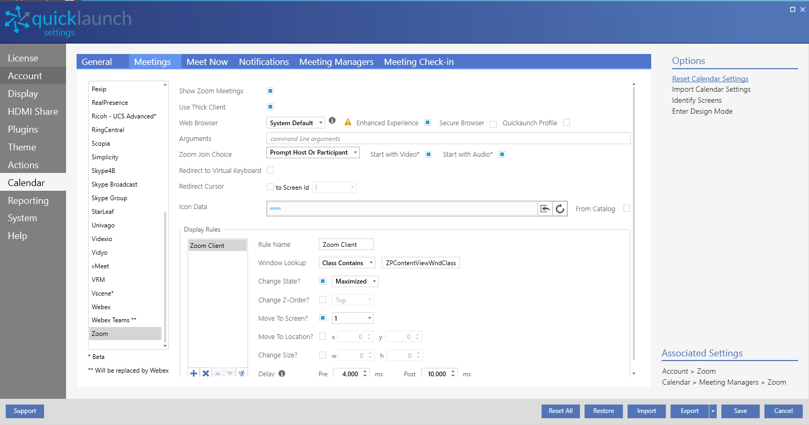The image size is (809, 425).
Task: Check the Redirect to Virtual Keyboard option
Action: (x=270, y=170)
